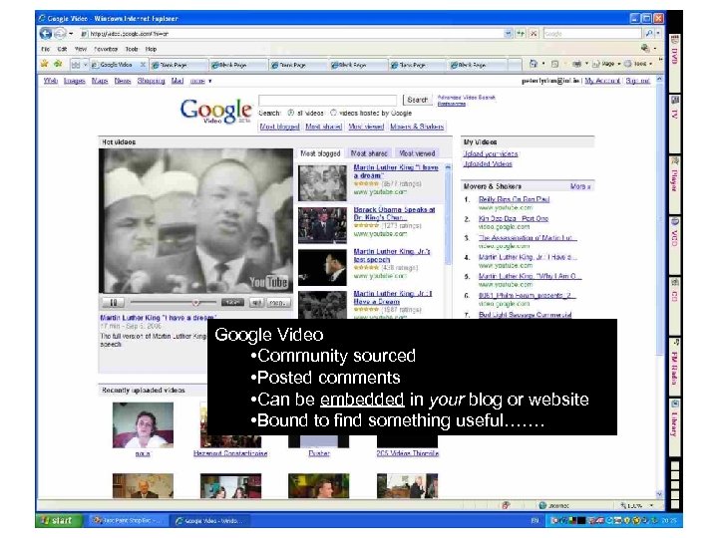
Task: Click the Quick Tabs grid icon
Action: [x=76, y=65]
